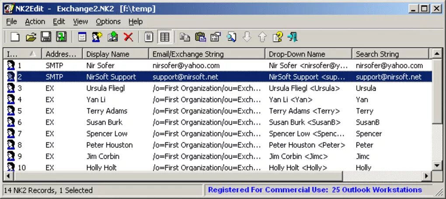Click horizontal scrollbar left arrow

coord(8,176)
